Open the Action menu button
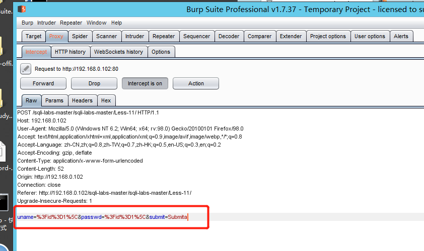The image size is (424, 251). (x=196, y=83)
